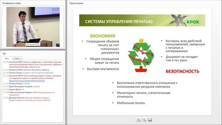Image resolution: width=222 pixels, height=125 pixels.
Task: Click the bullet 'Документ не попадет «не в те» руки'
Action: pyautogui.click(x=181, y=58)
